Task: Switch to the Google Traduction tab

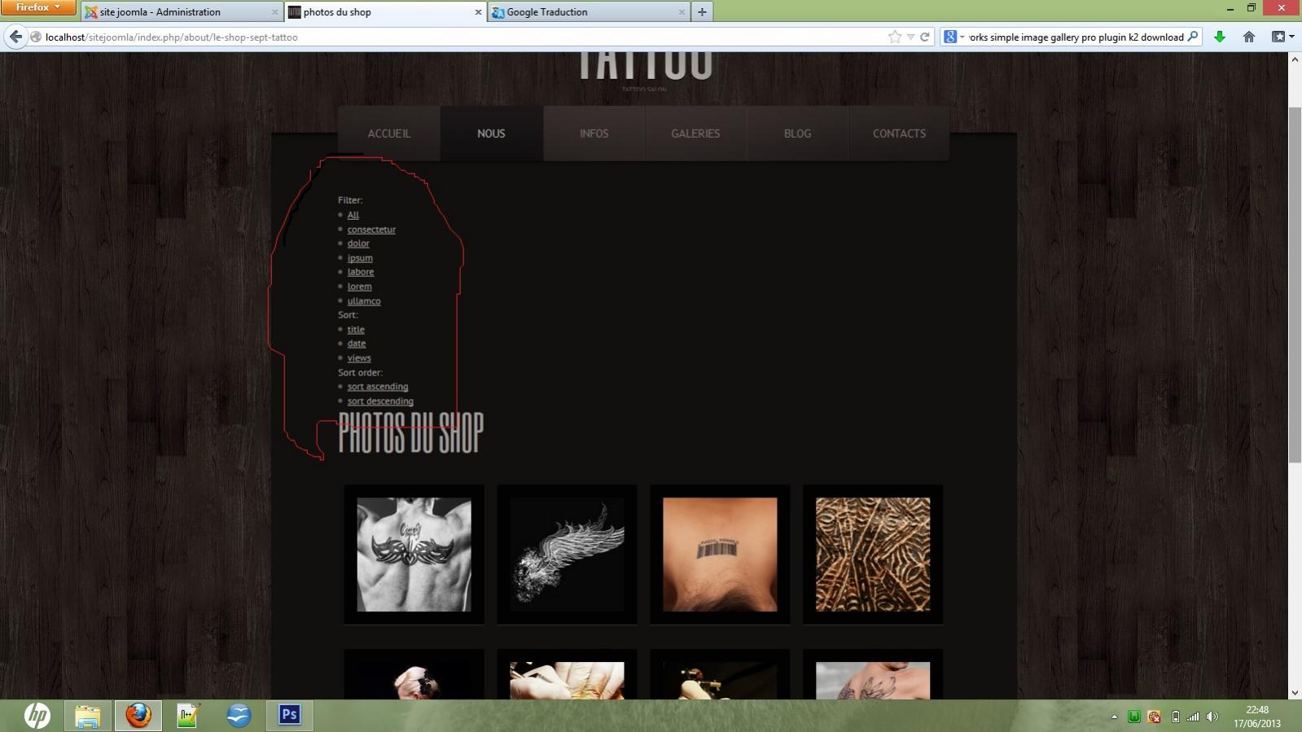Action: click(x=588, y=12)
